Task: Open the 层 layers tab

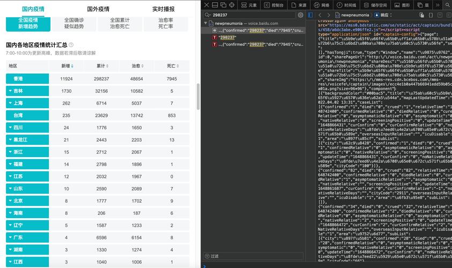Action: click(423, 5)
